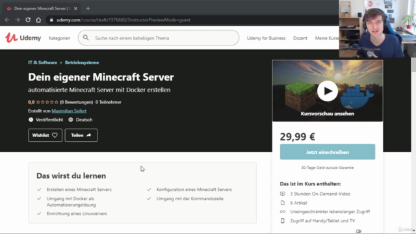Play the course preview video
Image resolution: width=416 pixels, height=234 pixels.
pyautogui.click(x=328, y=91)
